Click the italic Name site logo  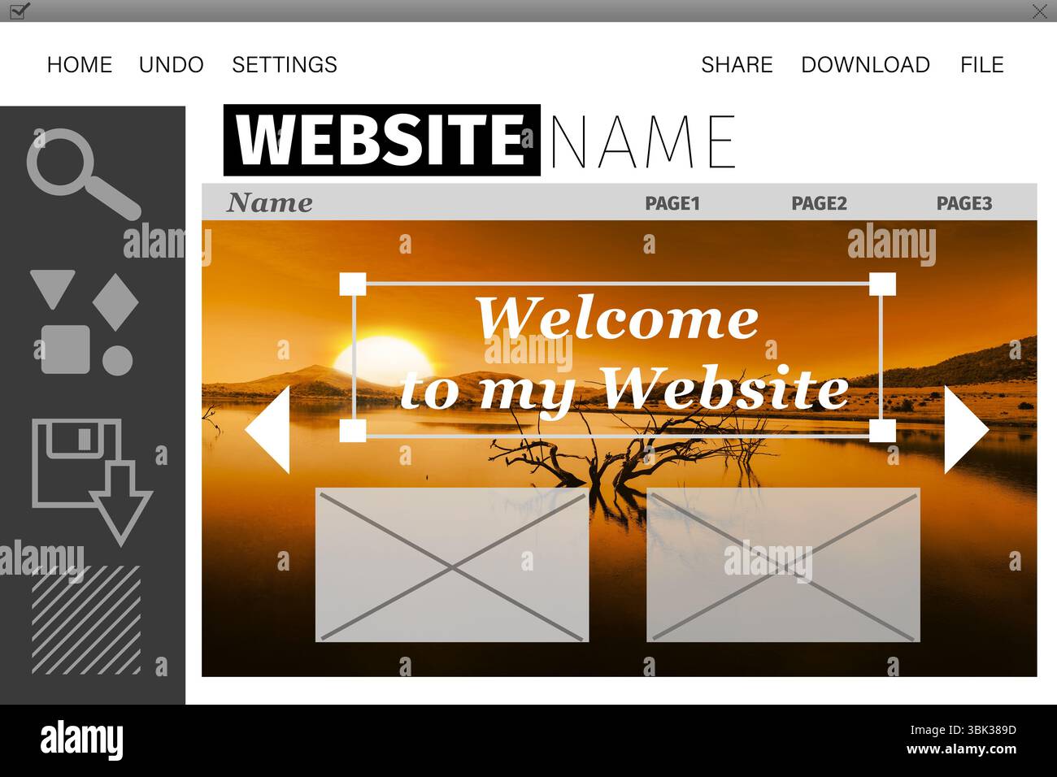(x=269, y=202)
